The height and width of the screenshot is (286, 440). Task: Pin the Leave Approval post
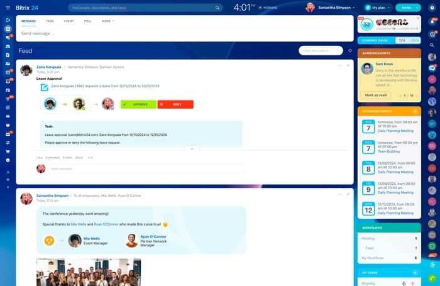click(x=348, y=65)
